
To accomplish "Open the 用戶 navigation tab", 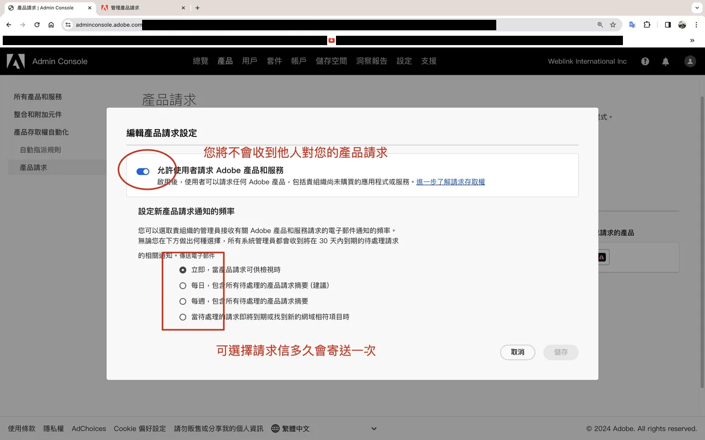I will 250,61.
